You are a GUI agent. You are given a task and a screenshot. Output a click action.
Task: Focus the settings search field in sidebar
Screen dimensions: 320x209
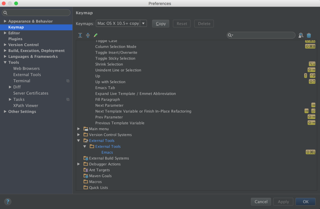(x=36, y=13)
